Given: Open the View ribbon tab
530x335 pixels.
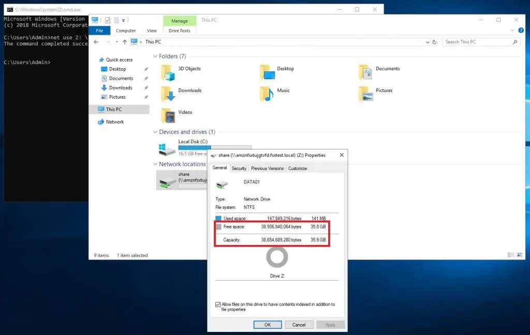Looking at the screenshot, I should pyautogui.click(x=152, y=31).
